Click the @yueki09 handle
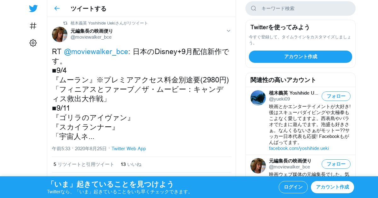378x198 pixels. [279, 99]
